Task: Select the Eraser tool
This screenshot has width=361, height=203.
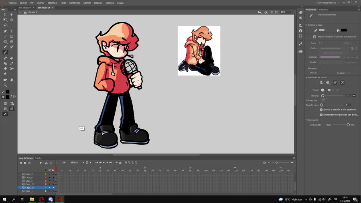Action: point(5,69)
